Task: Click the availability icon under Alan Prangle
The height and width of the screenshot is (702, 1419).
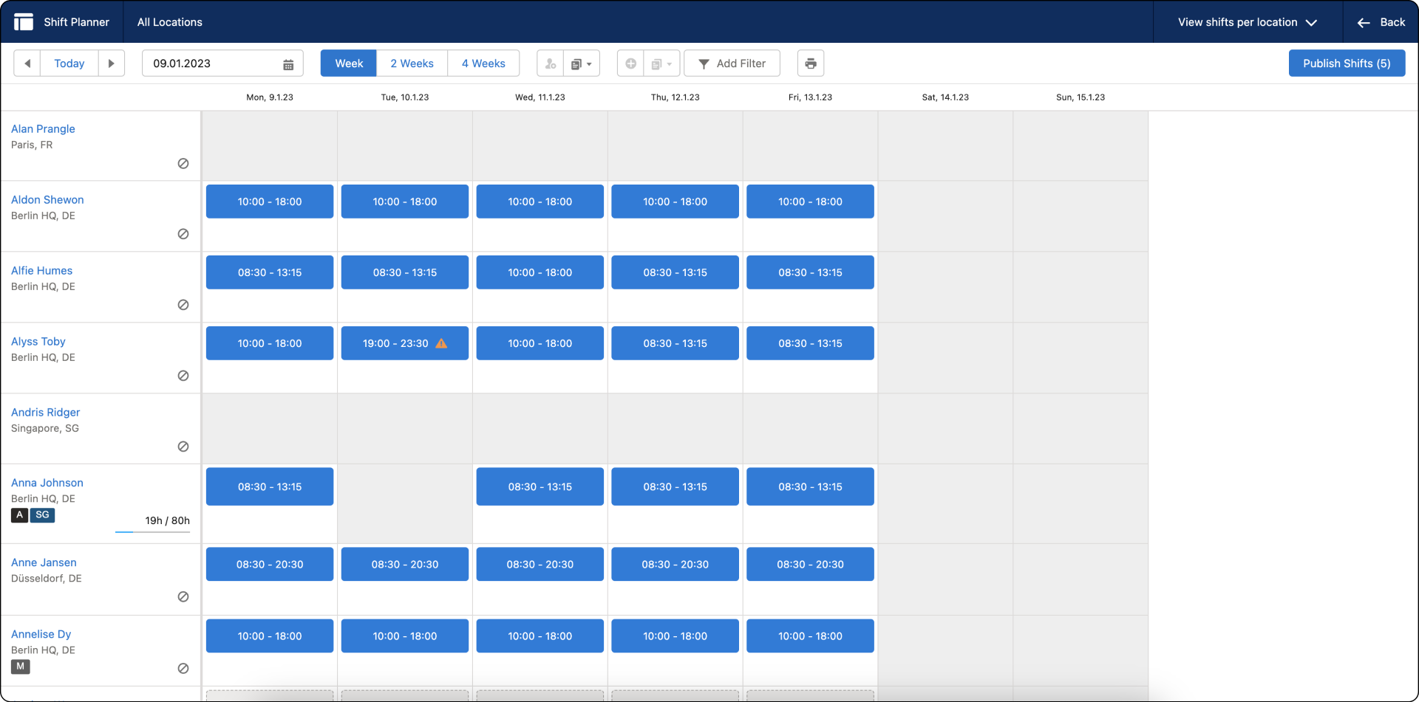Action: click(x=183, y=163)
